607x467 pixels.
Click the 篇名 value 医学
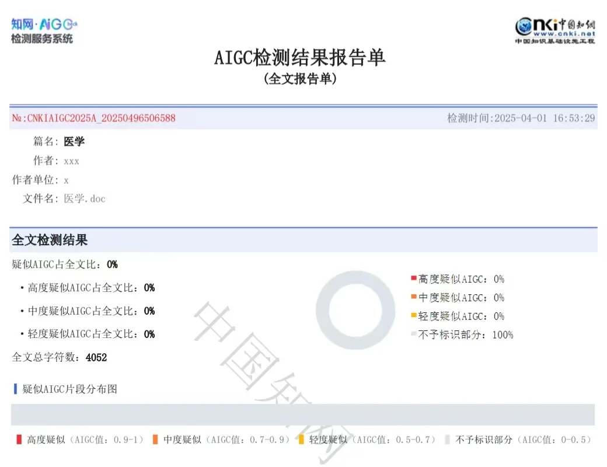(74, 141)
